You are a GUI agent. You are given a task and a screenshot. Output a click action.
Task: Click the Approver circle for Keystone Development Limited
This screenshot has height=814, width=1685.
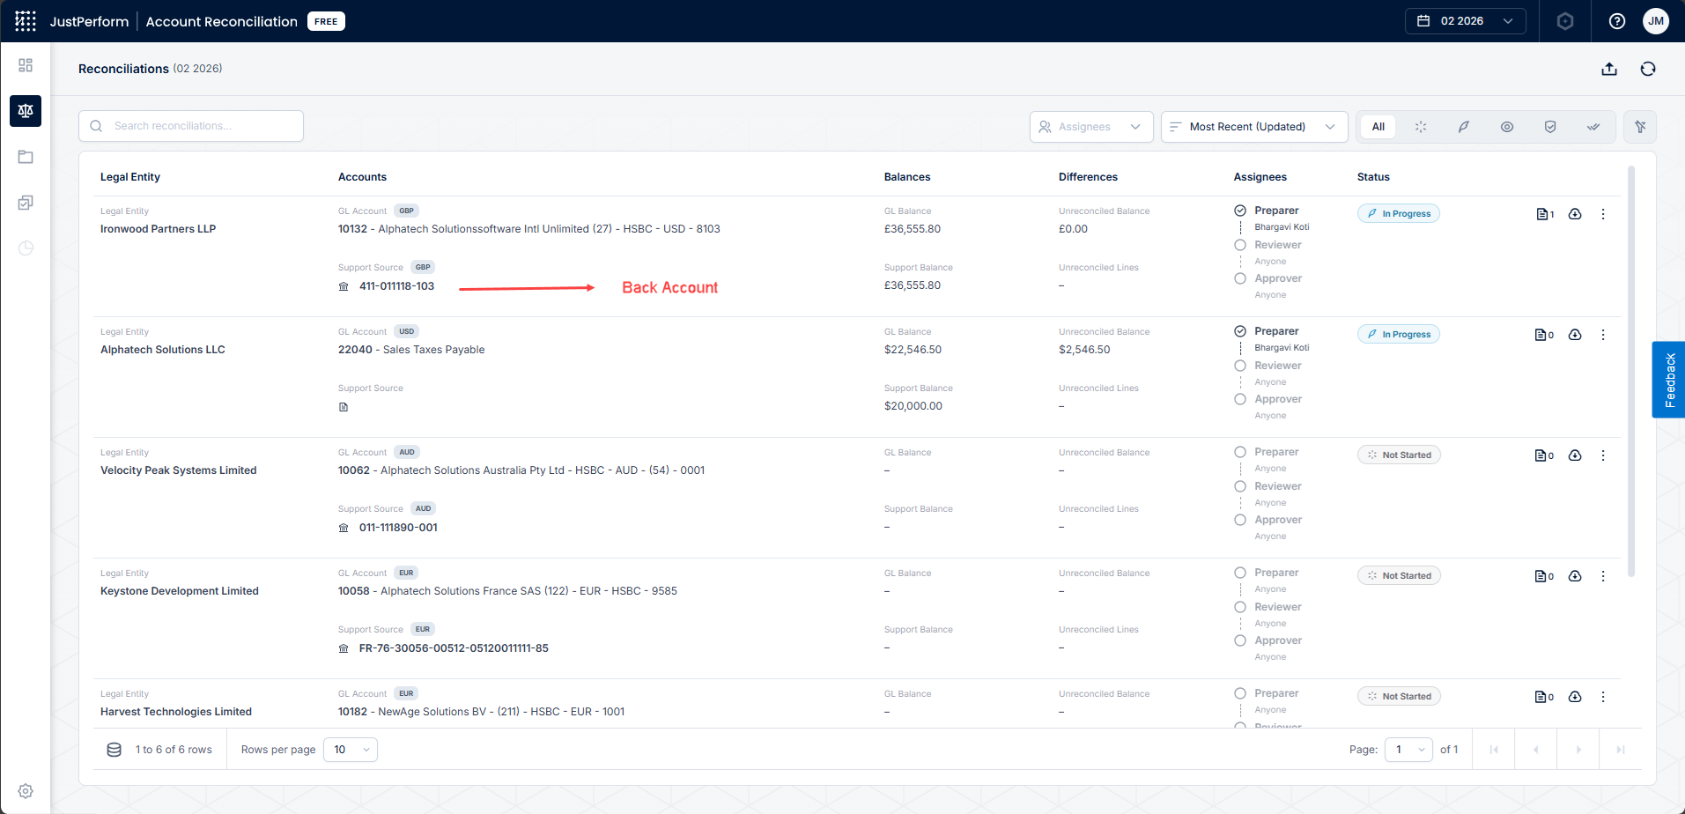point(1240,640)
